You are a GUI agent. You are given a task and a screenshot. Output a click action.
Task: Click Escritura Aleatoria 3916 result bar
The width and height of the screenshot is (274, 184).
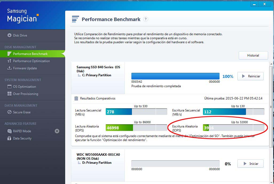[234, 128]
